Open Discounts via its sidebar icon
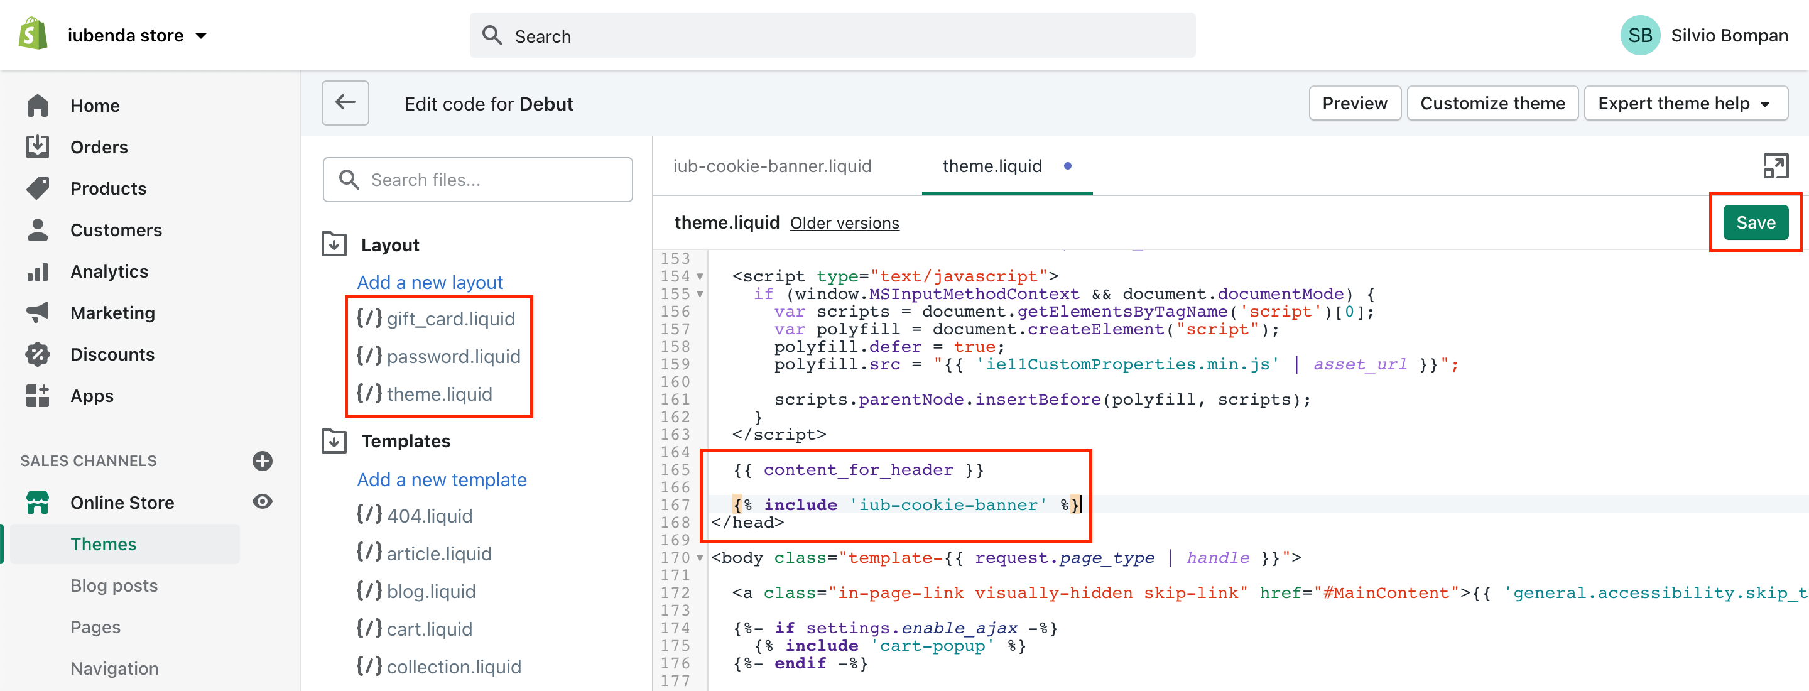 tap(37, 354)
